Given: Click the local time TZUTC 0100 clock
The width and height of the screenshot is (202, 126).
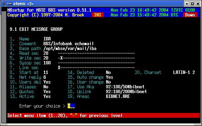Looking at the screenshot, I should (x=153, y=10).
